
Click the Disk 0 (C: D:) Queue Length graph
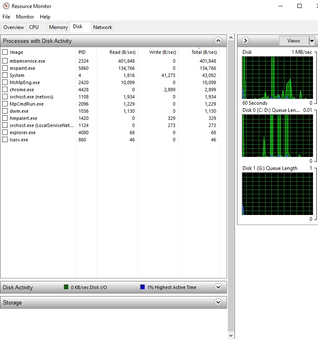[x=277, y=136]
